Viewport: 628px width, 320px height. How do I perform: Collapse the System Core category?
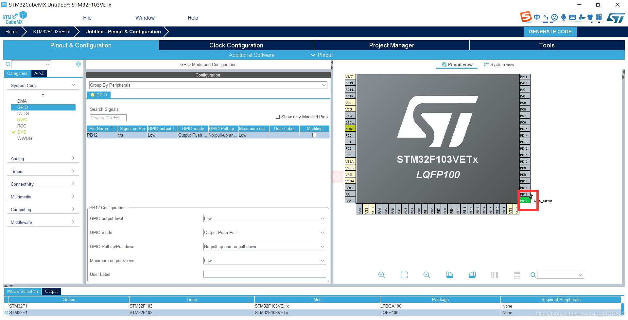tap(43, 85)
